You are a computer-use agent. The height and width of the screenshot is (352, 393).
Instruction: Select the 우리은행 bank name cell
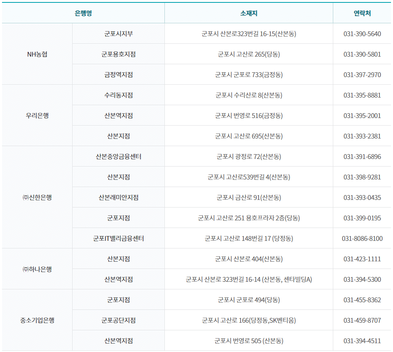coord(36,115)
